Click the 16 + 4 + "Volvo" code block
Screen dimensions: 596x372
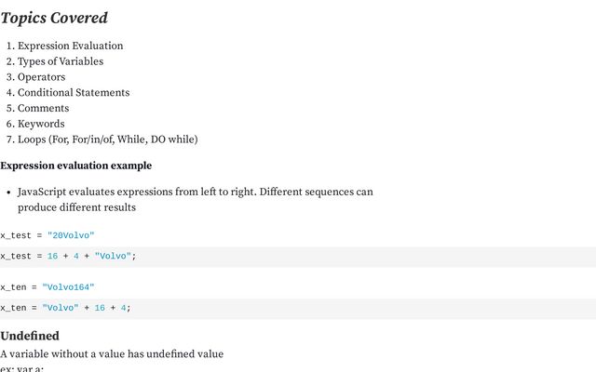(x=298, y=257)
